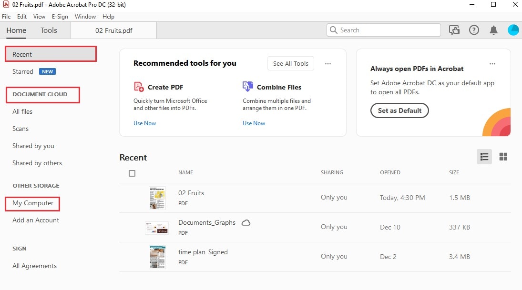522x290 pixels.
Task: Click the cloud icon beside Documents_Graphs
Action: pos(246,222)
